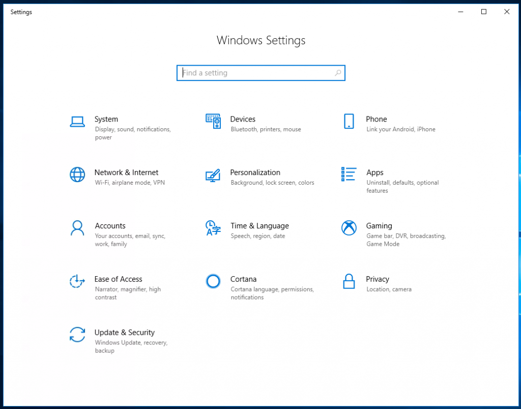Image resolution: width=521 pixels, height=409 pixels.
Task: Click the Update & Security refresh icon
Action: tap(77, 335)
